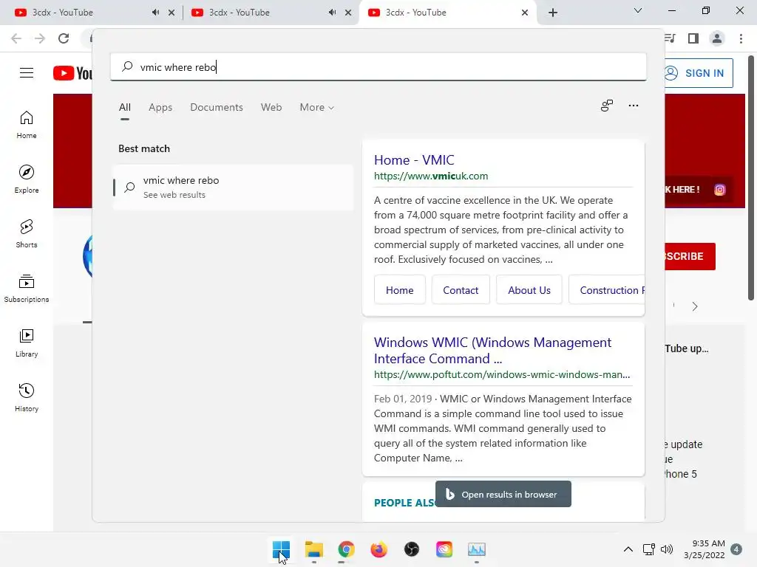Open Home in YouTube sidebar
The image size is (757, 567).
(x=27, y=124)
